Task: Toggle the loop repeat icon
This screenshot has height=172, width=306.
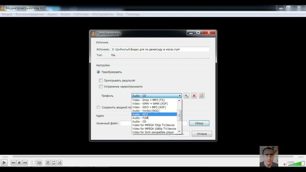Action: click(54, 162)
